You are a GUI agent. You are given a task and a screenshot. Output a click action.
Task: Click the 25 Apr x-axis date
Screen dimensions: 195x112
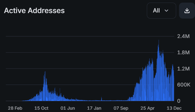coord(147,108)
